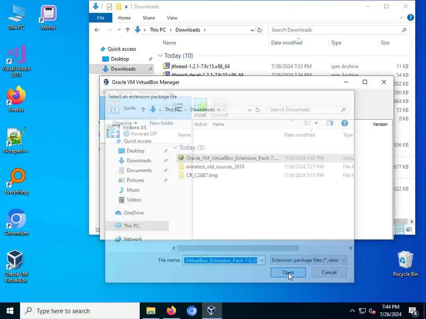Open the Notepad++ desktop shortcut
Viewport: 426px width, 319px height.
pyautogui.click(x=16, y=140)
